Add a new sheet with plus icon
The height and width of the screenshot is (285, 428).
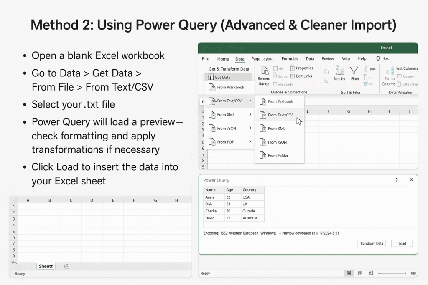pyautogui.click(x=66, y=266)
